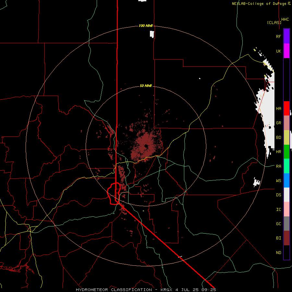The width and height of the screenshot is (292, 292).
Task: Click the small white echo below 100 NMI label
Action: [152, 34]
